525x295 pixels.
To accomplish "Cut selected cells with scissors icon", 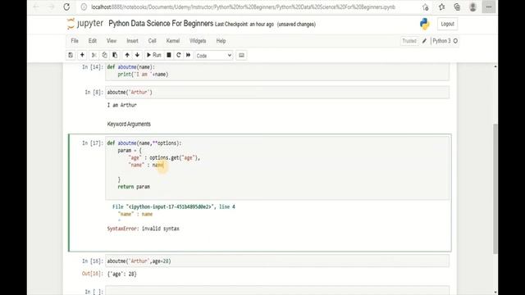I will [94, 55].
